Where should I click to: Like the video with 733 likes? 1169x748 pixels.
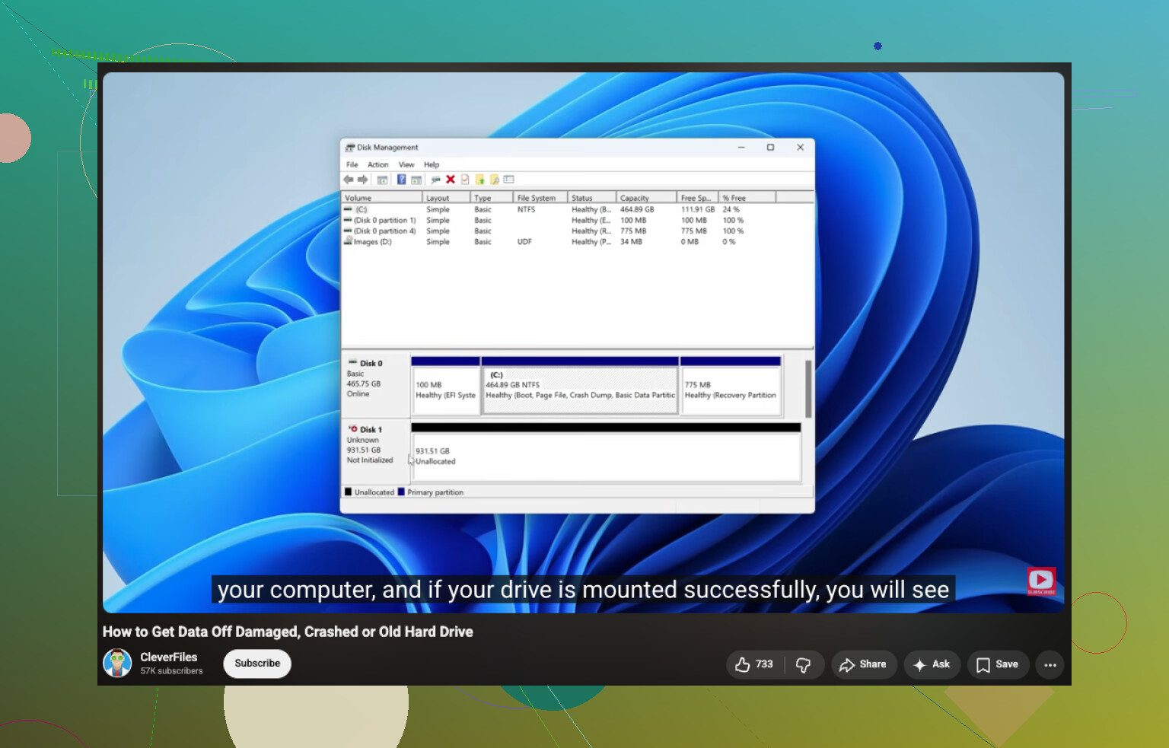pos(754,664)
